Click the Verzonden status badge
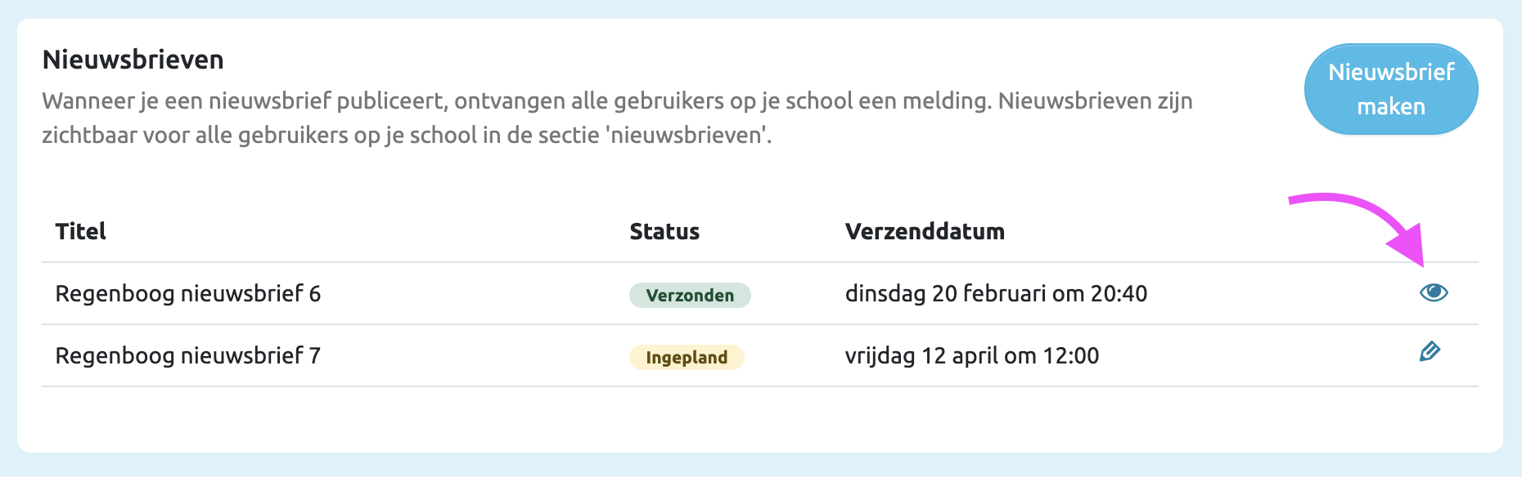 coord(689,295)
